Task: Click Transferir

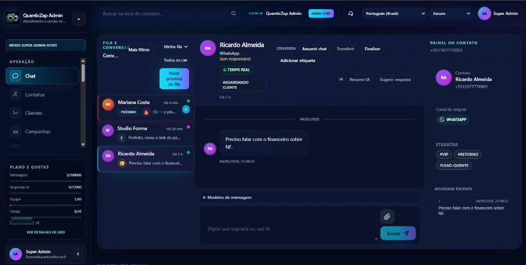Action: (346, 49)
